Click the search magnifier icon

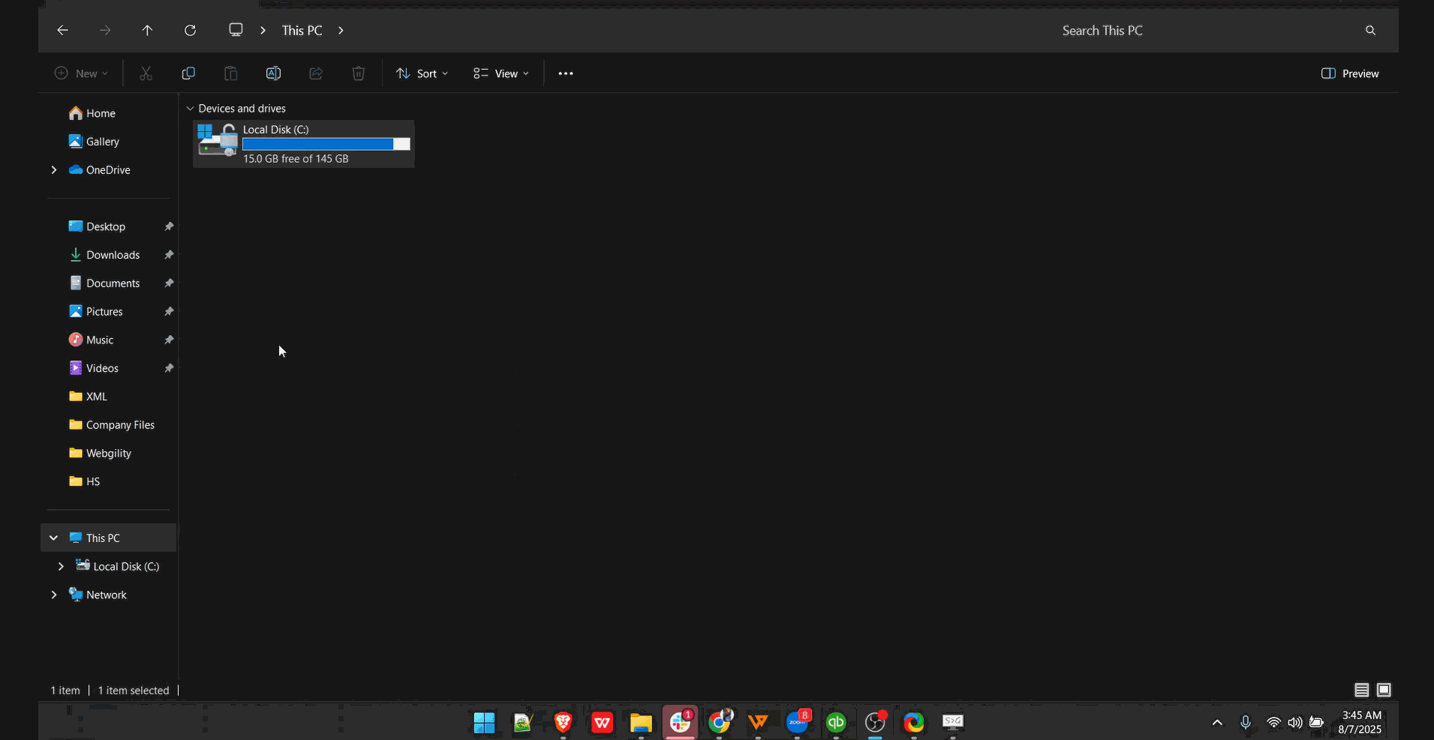point(1370,30)
